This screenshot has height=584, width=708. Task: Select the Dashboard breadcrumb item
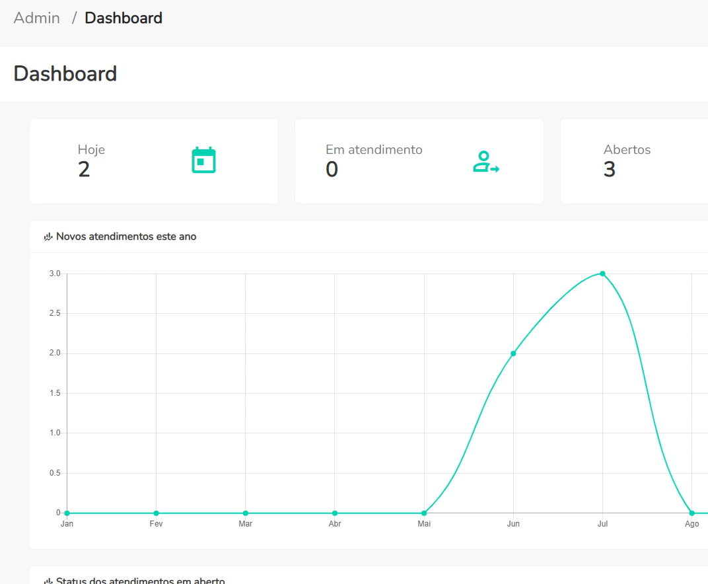[124, 18]
